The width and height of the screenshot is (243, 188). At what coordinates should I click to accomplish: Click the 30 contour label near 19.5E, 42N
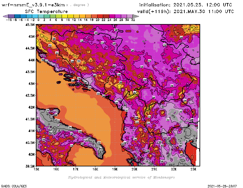[126, 110]
